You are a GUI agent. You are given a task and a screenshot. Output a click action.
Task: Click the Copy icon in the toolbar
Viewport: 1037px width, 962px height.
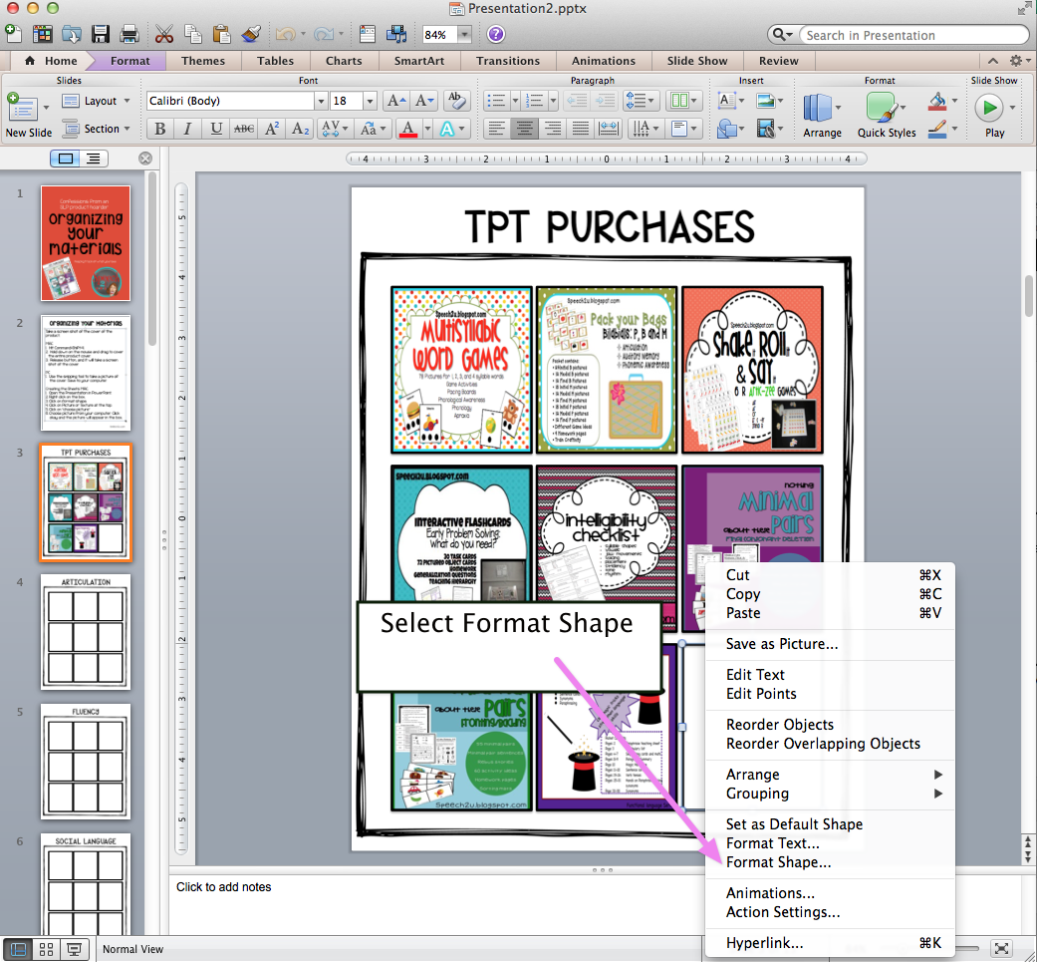tap(193, 34)
